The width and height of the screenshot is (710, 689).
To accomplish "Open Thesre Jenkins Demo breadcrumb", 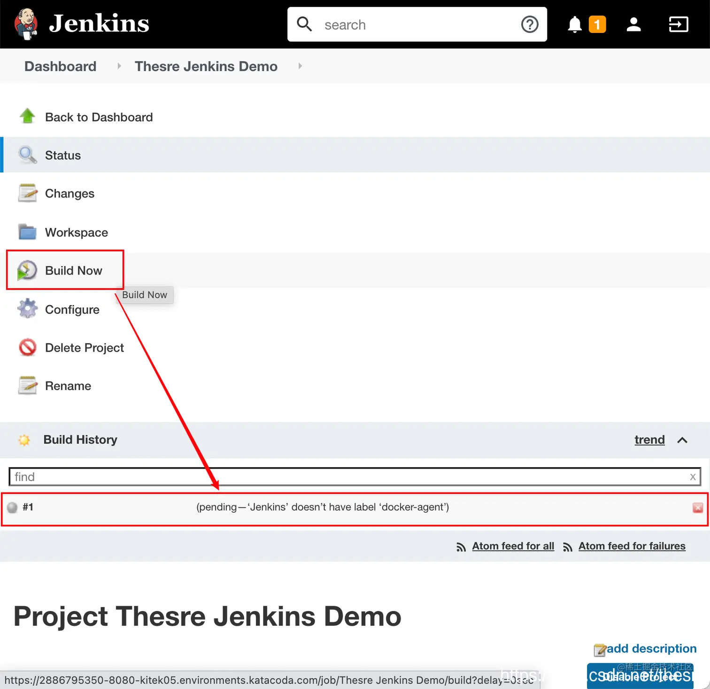I will point(206,66).
